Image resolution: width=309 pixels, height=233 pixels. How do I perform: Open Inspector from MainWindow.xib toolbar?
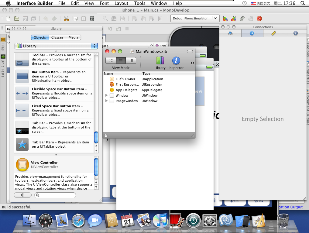pos(176,63)
